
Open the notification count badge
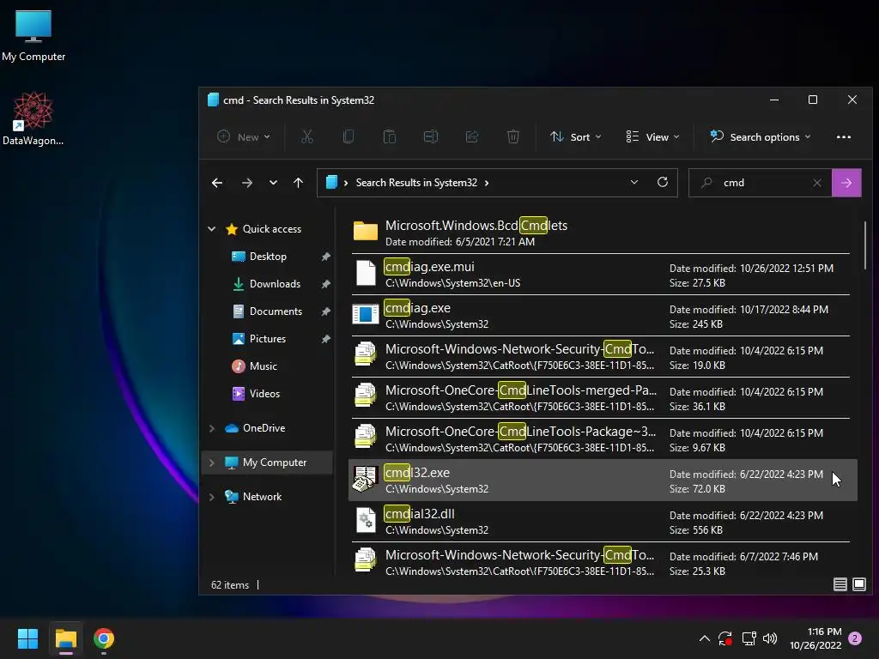coord(855,638)
